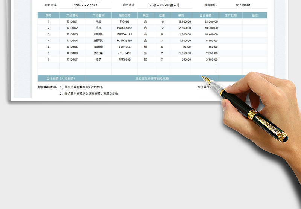The image size is (301, 209).
Task: Select the total cell 3,780.00
Action: (x=205, y=59)
